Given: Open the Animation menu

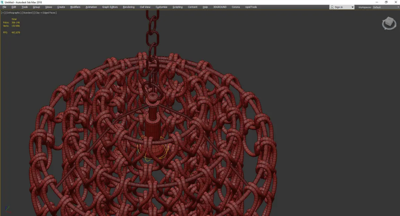Looking at the screenshot, I should click(91, 7).
